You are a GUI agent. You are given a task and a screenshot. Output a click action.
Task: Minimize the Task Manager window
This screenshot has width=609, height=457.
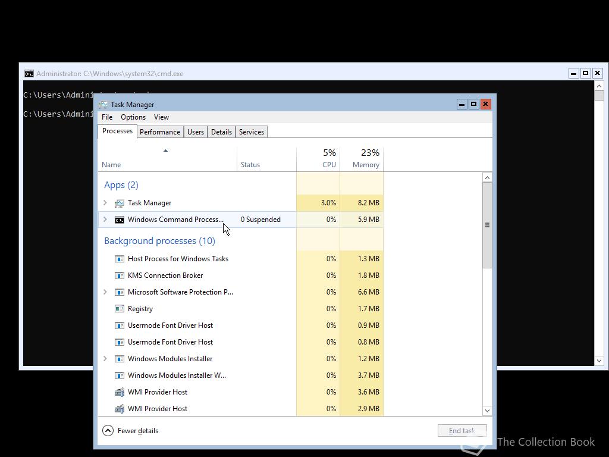coord(462,104)
